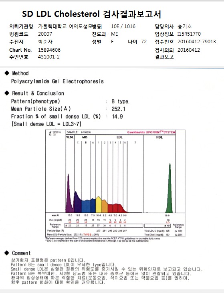
Task: Click the diamond bullet beside Comment
Action: (x=7, y=253)
